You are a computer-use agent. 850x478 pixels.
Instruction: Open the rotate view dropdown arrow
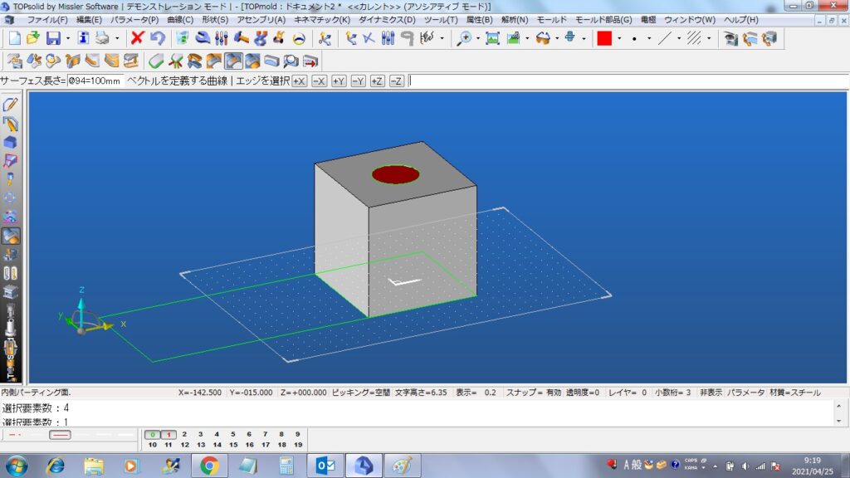pos(584,38)
